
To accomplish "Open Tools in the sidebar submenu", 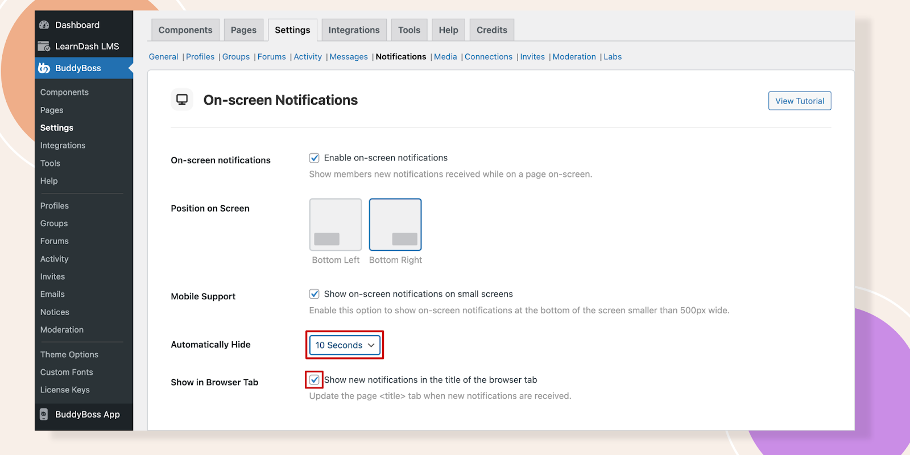I will tap(50, 163).
